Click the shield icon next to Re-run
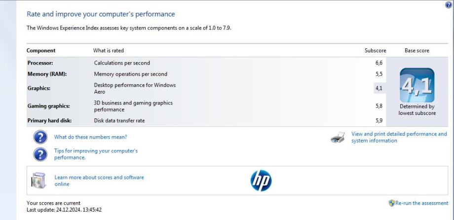This screenshot has width=454, height=220. pyautogui.click(x=392, y=203)
